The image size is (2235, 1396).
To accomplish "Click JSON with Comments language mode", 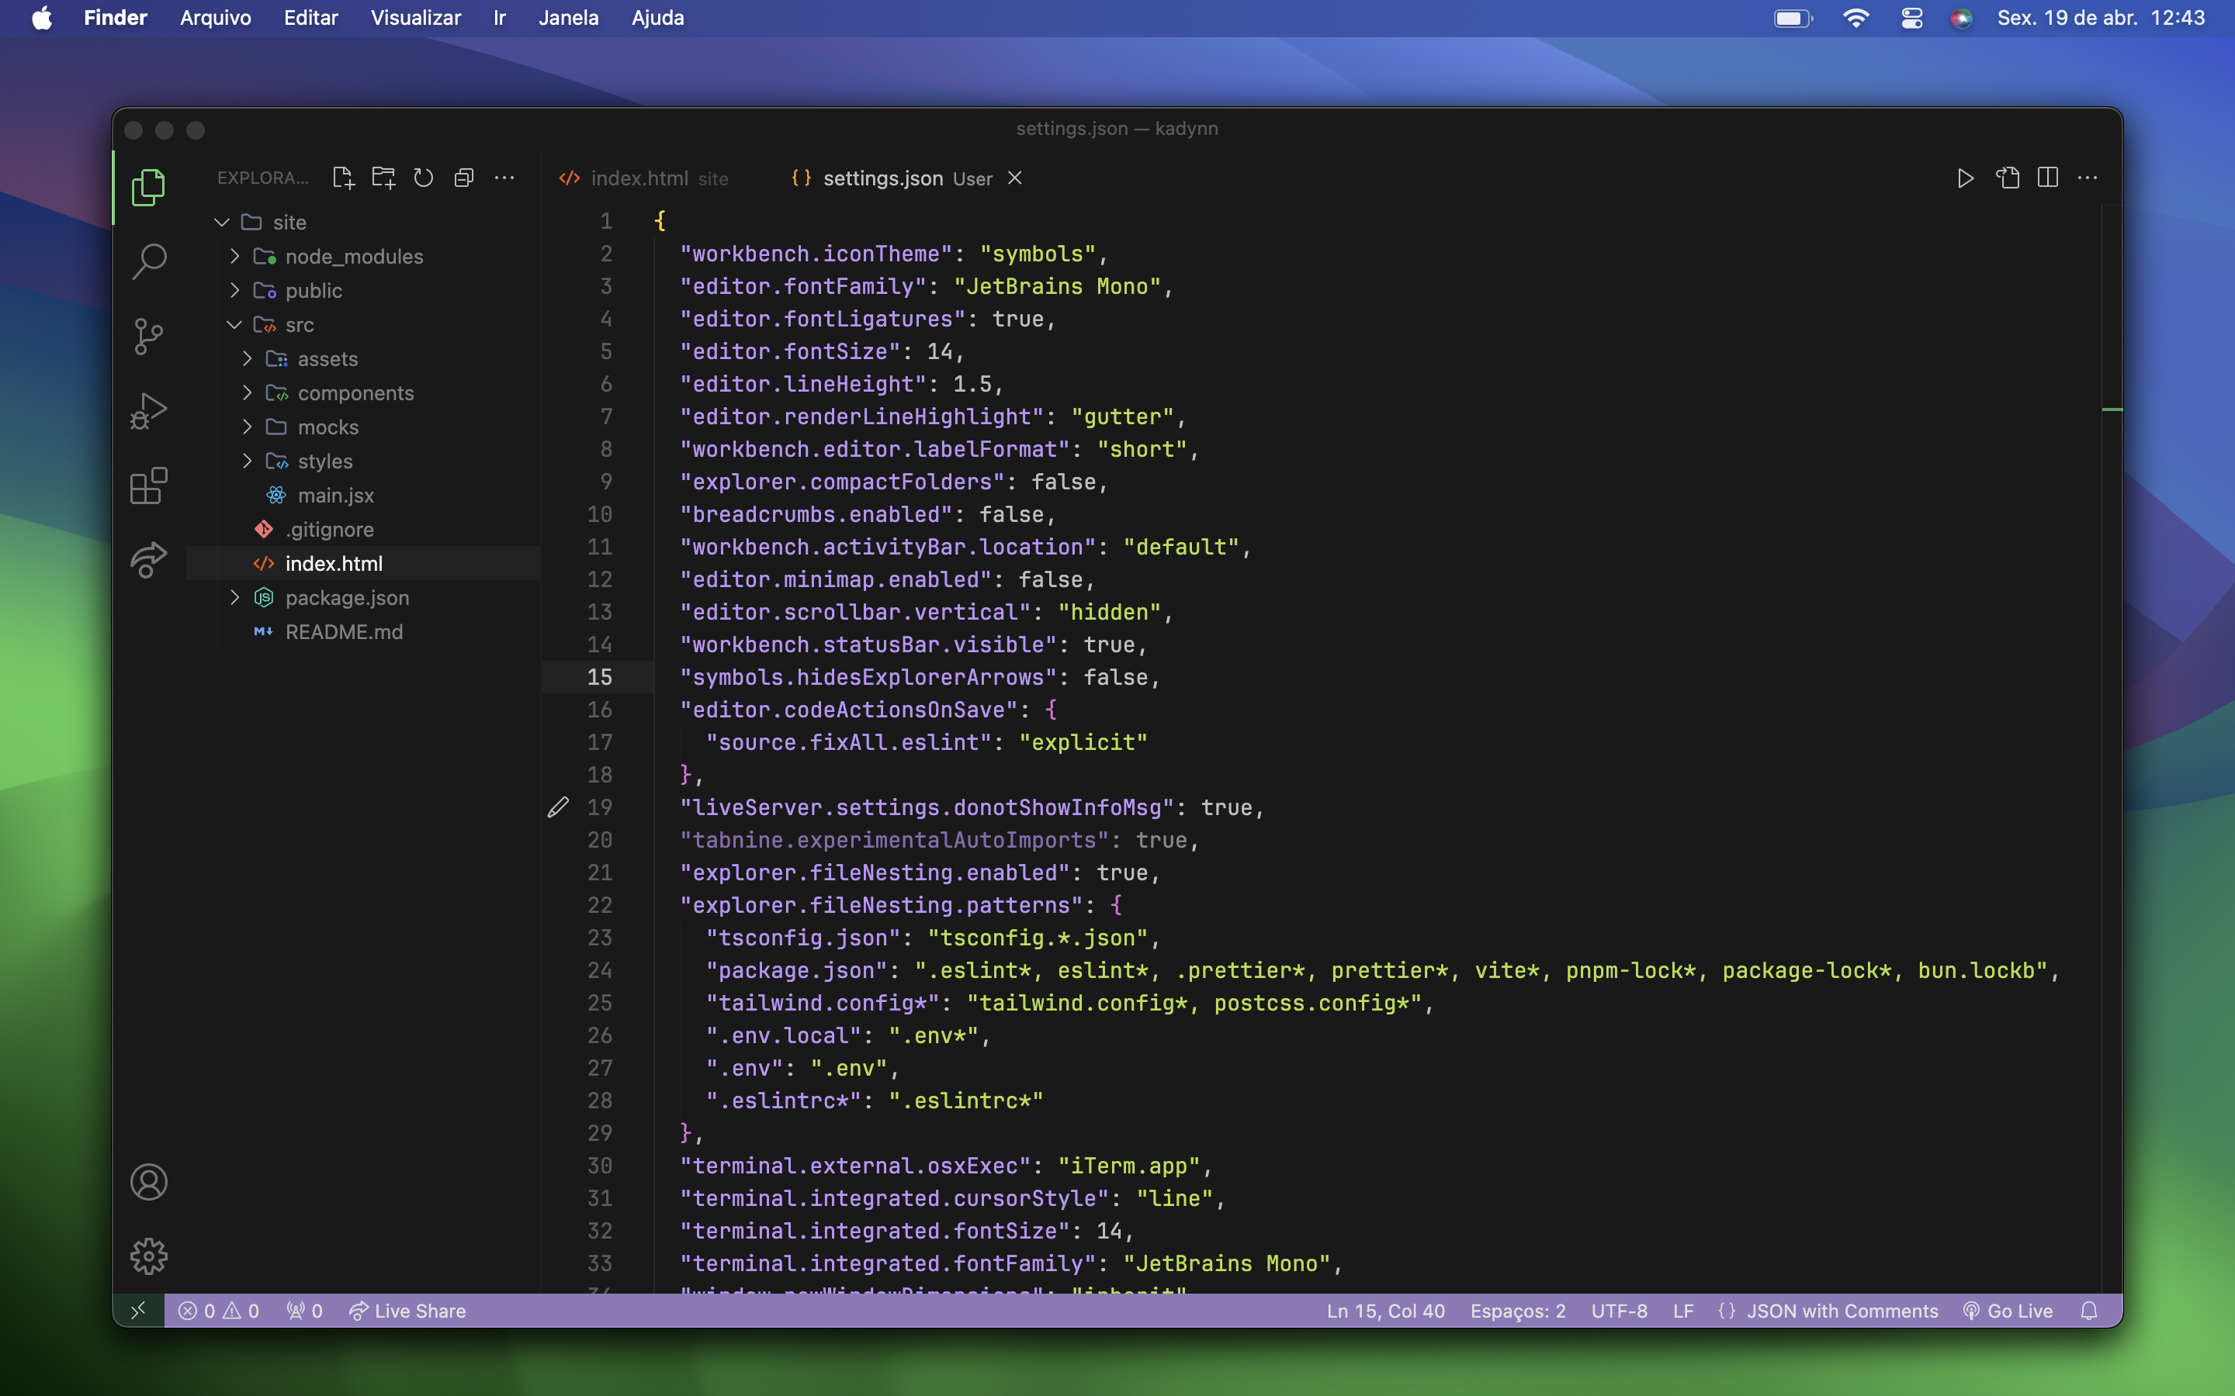I will click(x=1841, y=1311).
